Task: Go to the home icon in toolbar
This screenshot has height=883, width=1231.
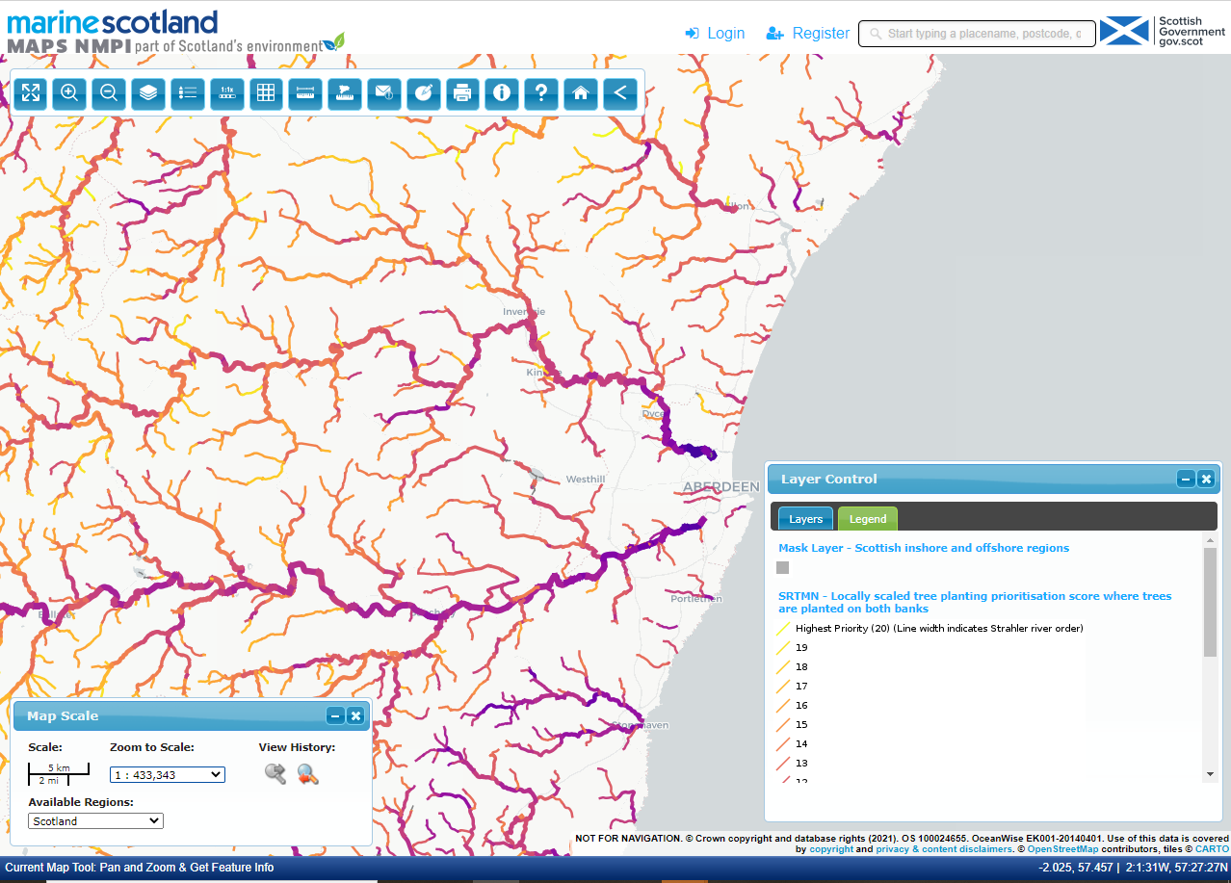Action: (x=581, y=92)
